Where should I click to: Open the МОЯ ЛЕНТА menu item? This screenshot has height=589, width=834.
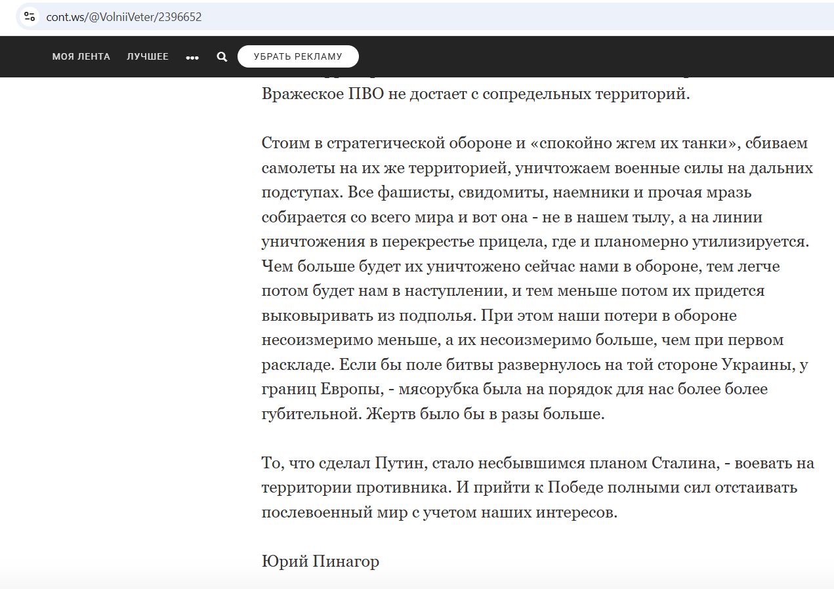81,56
